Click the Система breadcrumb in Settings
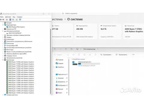 (57, 19)
